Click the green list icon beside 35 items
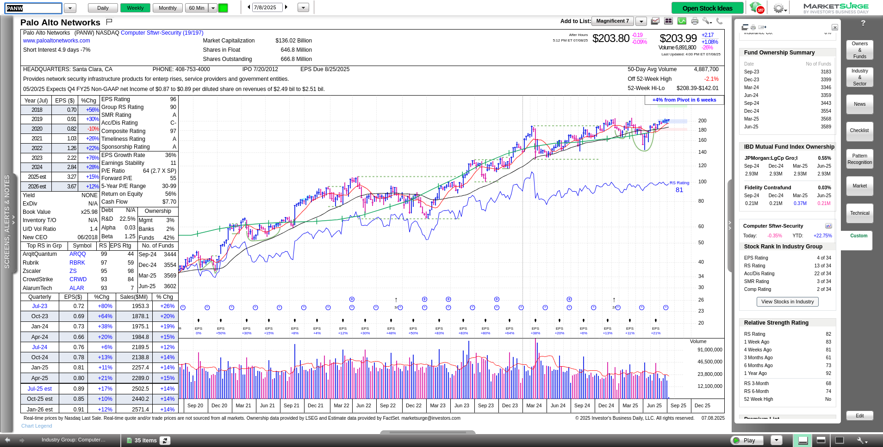Screen dimensions: 883x447 point(129,441)
